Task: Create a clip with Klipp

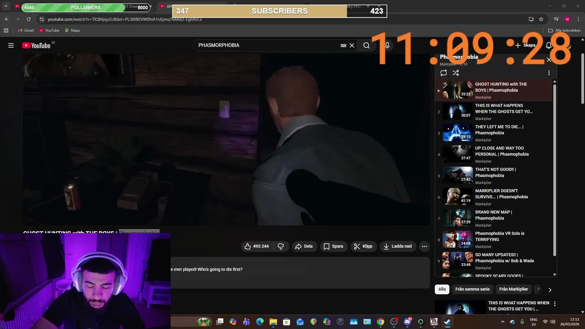Action: pyautogui.click(x=364, y=246)
